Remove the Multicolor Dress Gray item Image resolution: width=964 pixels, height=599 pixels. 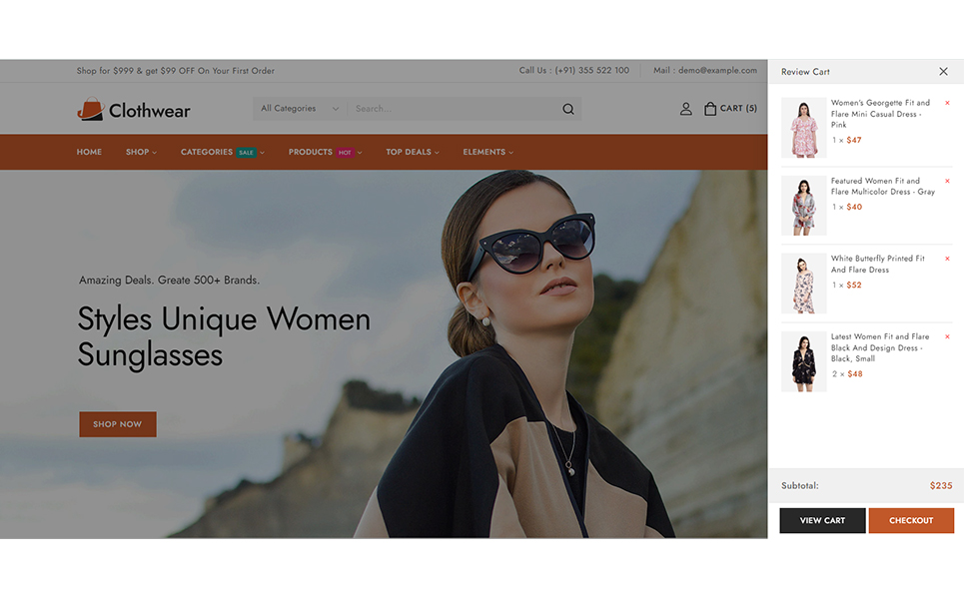(947, 182)
